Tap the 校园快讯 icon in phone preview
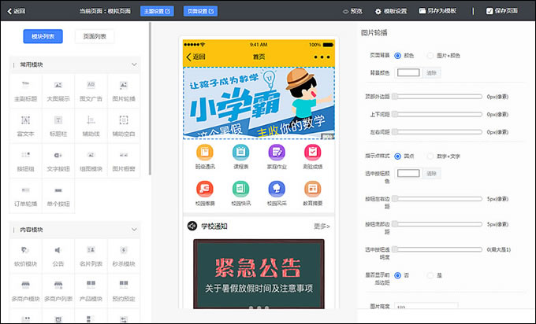 [x=241, y=189]
